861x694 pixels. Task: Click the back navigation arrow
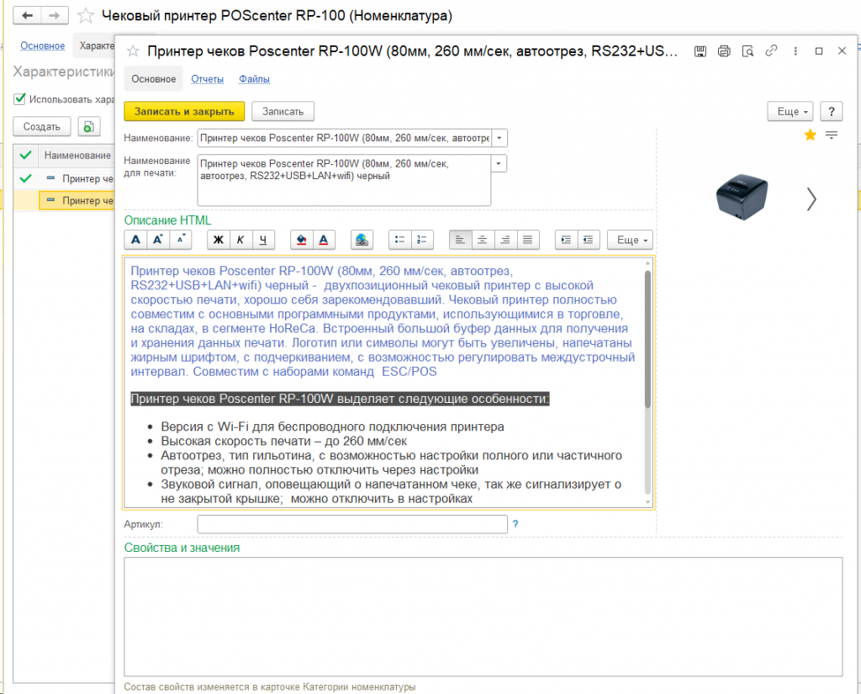27,15
